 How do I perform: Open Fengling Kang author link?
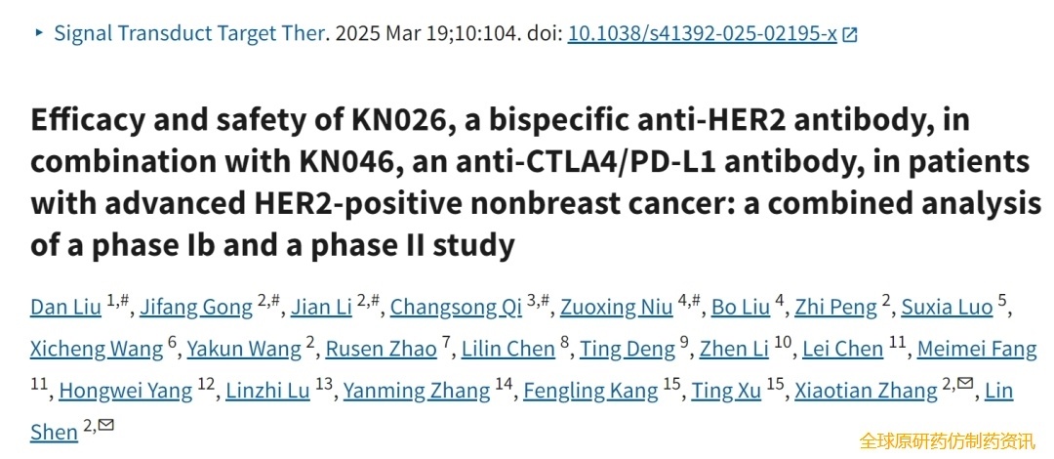click(x=590, y=391)
